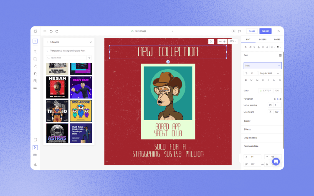This screenshot has width=314, height=196.
Task: Select the Rectangle shape tool
Action: pos(35,59)
